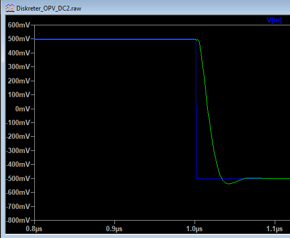Click the blue V(in) vertical falling edge
290x238 pixels.
196,109
